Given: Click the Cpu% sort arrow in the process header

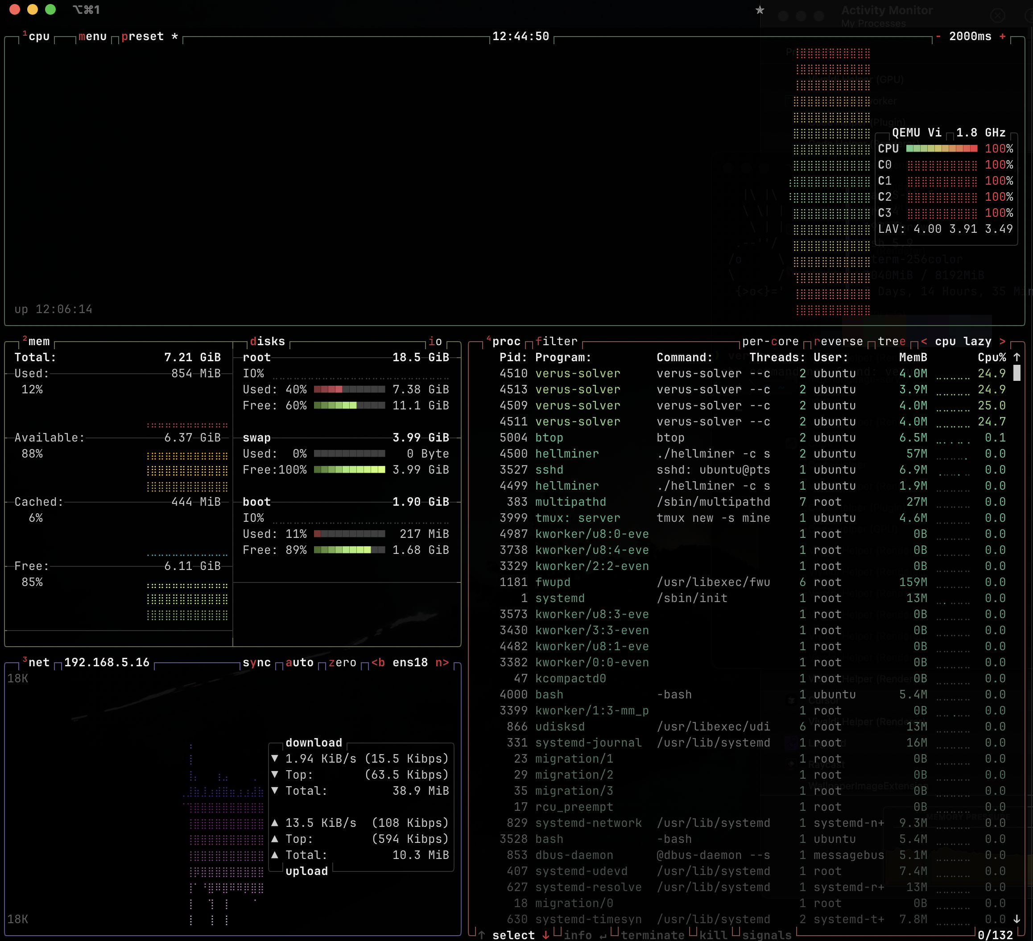Looking at the screenshot, I should 1016,357.
